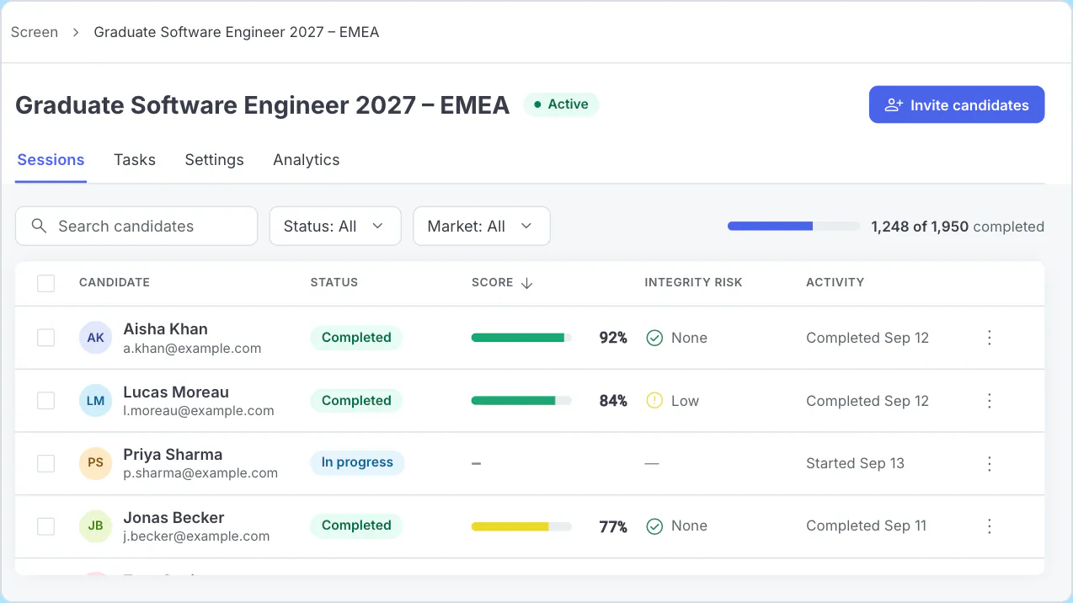Screen dimensions: 1073x603
Task: Open Aisha Khan candidate name
Action: 165,329
